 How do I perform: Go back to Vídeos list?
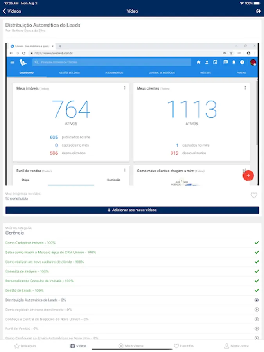[12, 11]
